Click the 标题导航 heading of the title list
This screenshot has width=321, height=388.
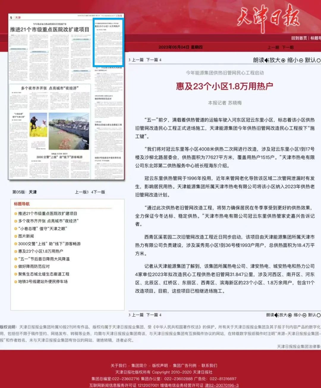pyautogui.click(x=22, y=204)
